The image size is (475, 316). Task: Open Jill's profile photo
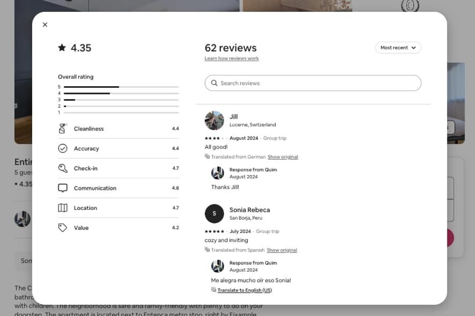click(214, 121)
